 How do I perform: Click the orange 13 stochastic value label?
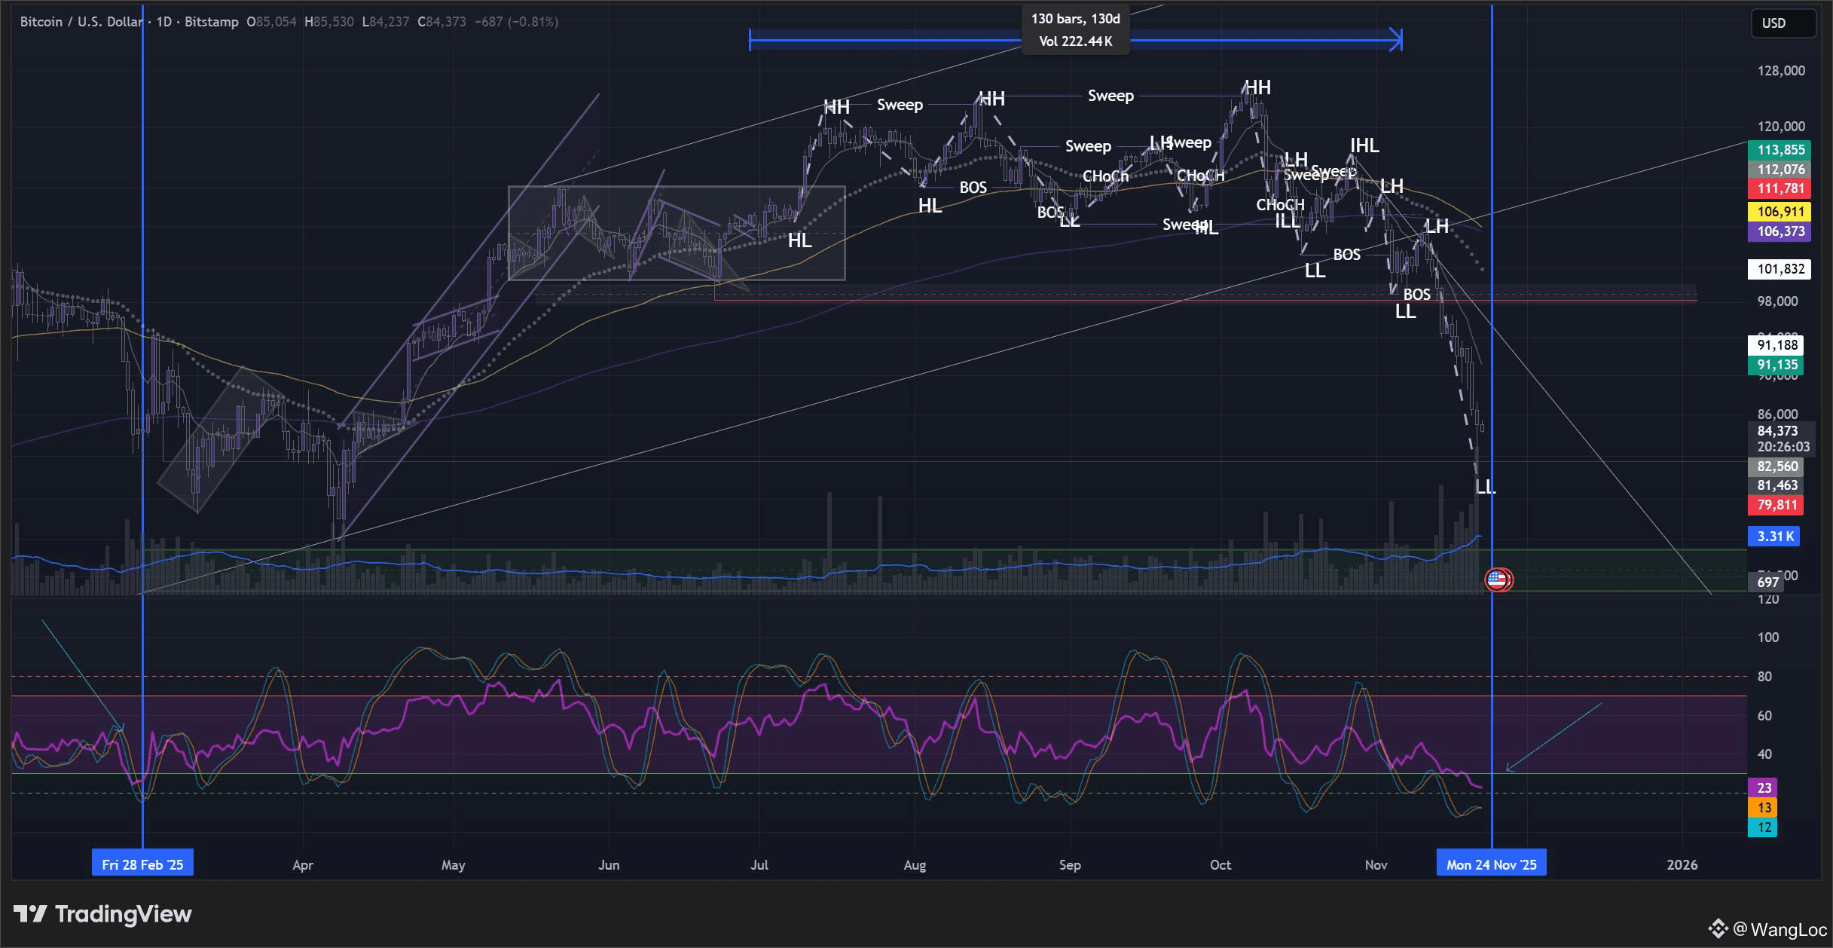[1764, 807]
